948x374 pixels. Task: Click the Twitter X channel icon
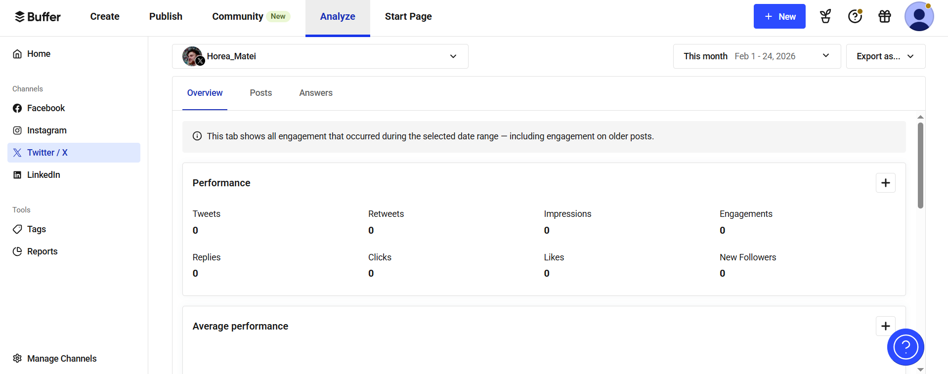point(17,153)
